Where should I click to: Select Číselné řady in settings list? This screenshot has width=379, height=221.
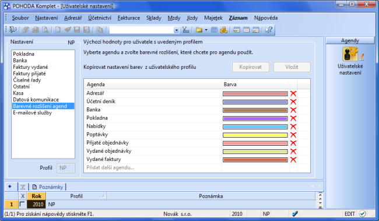click(x=27, y=80)
